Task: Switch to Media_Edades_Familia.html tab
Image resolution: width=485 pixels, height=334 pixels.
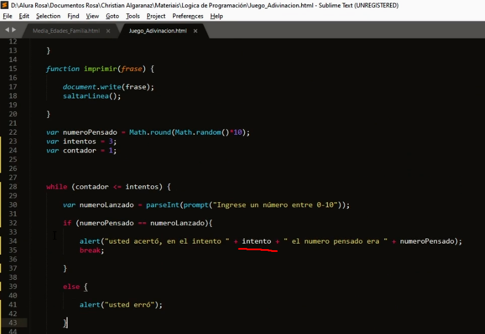Action: 66,31
